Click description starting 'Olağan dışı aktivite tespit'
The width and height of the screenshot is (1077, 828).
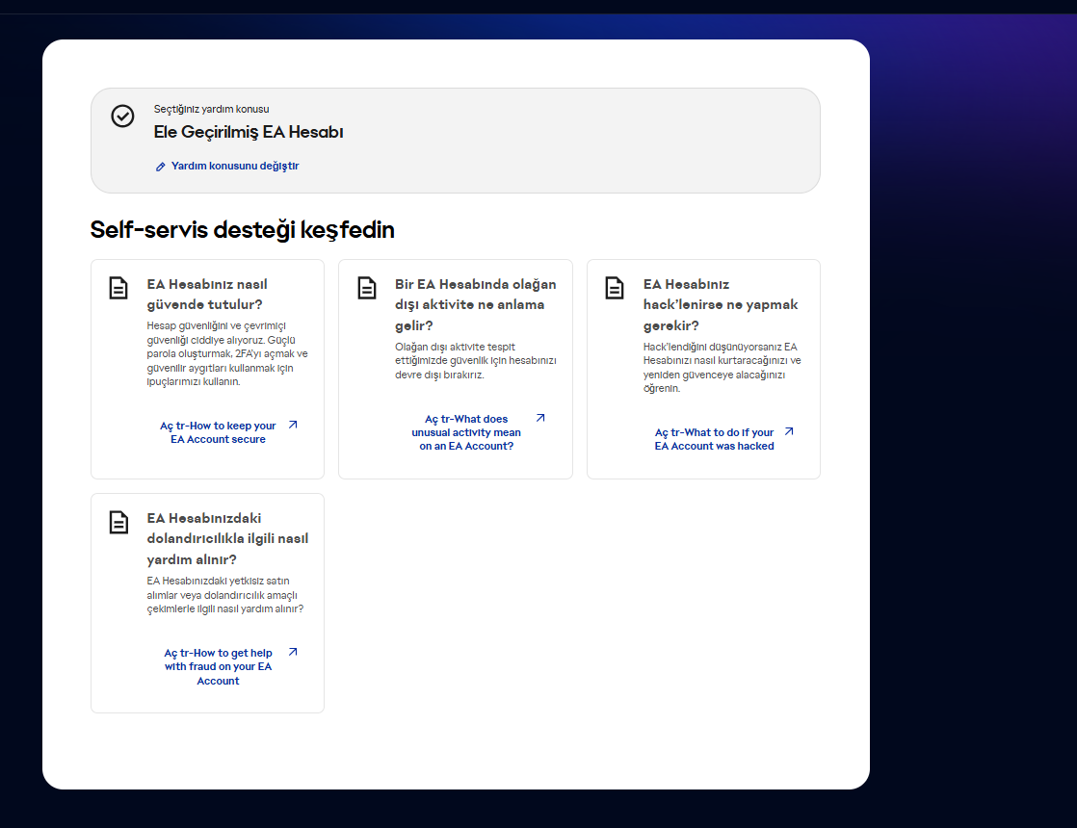point(475,361)
